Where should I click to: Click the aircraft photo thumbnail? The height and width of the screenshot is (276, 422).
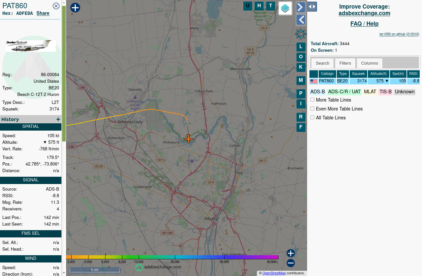(x=31, y=46)
